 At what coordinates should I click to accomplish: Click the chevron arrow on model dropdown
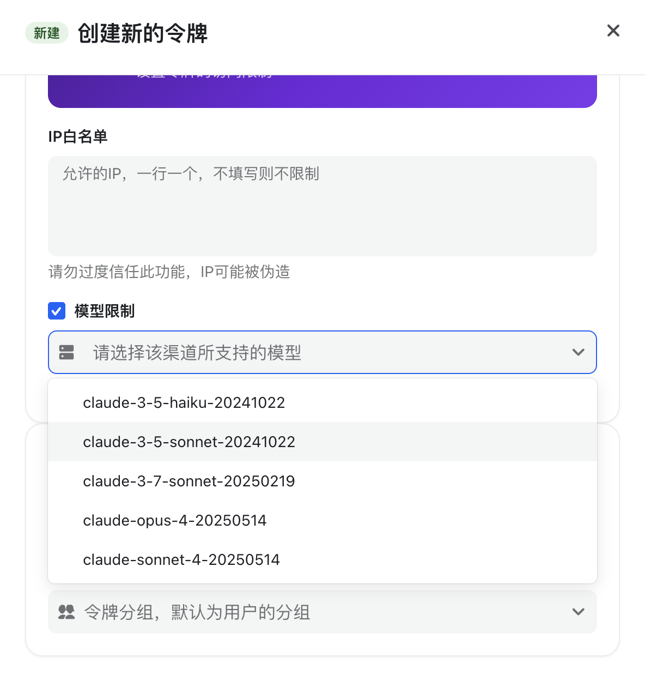coord(579,352)
